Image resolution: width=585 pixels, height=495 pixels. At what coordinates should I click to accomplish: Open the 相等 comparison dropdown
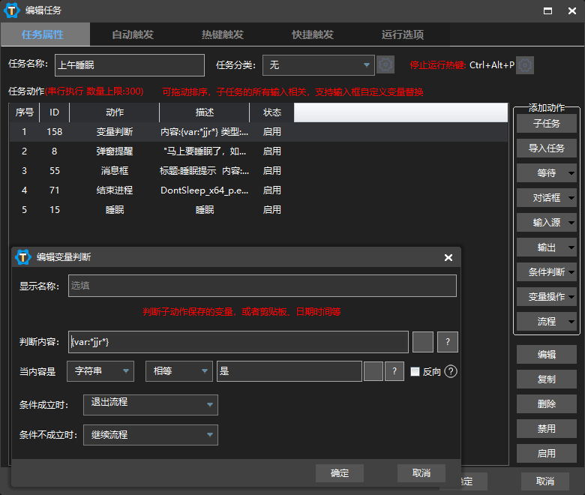(x=178, y=371)
